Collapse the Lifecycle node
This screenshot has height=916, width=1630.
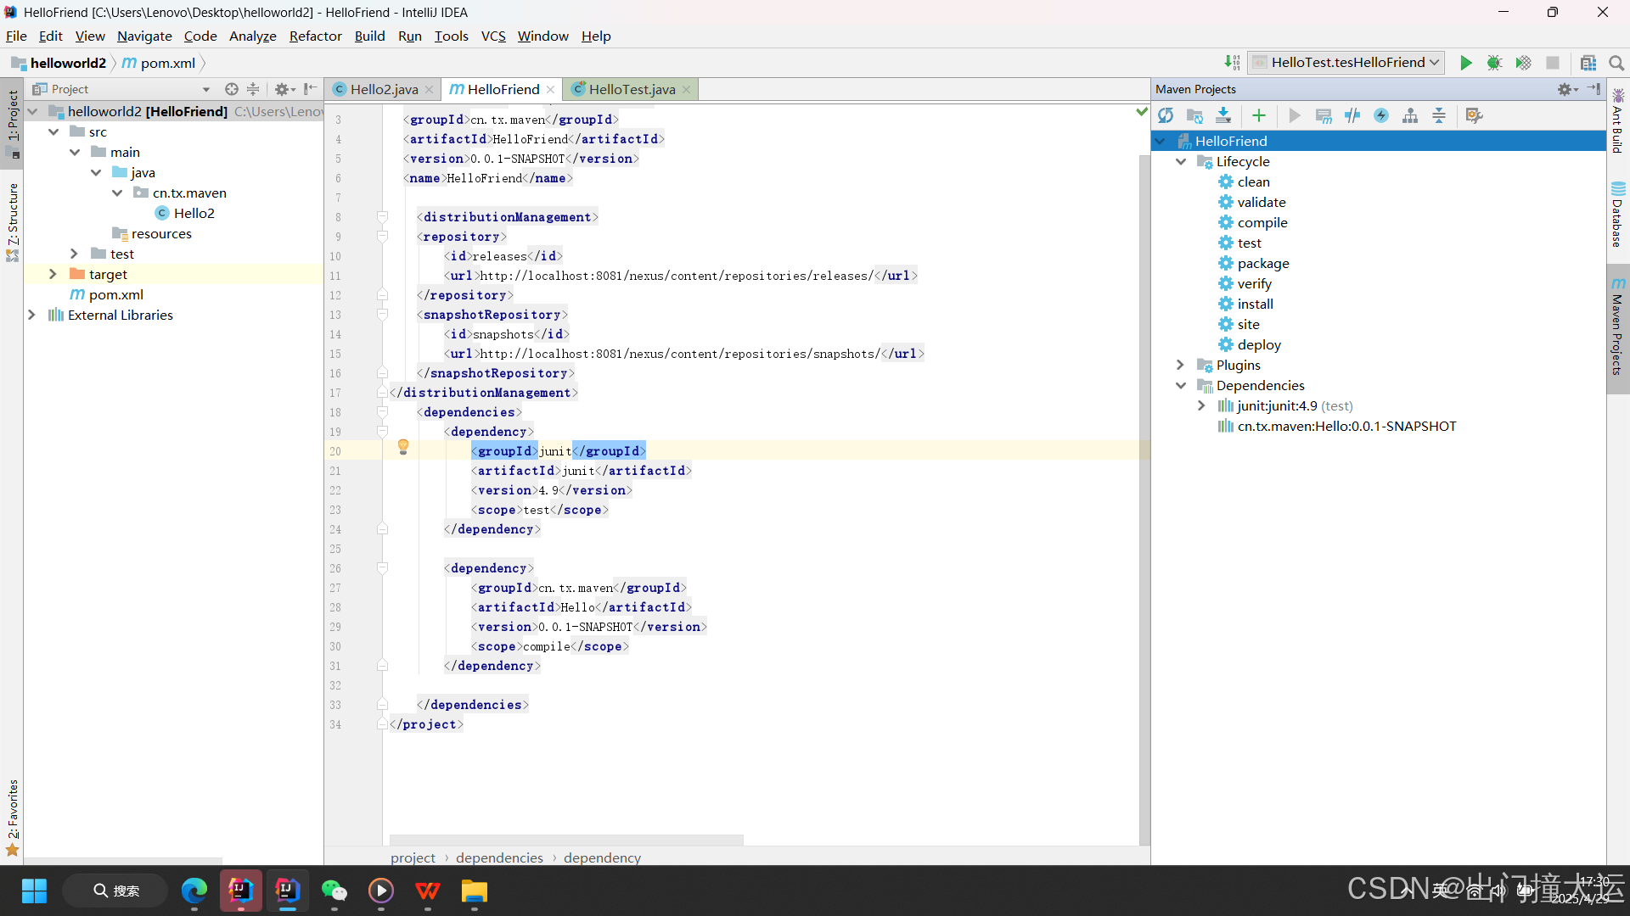[1180, 161]
